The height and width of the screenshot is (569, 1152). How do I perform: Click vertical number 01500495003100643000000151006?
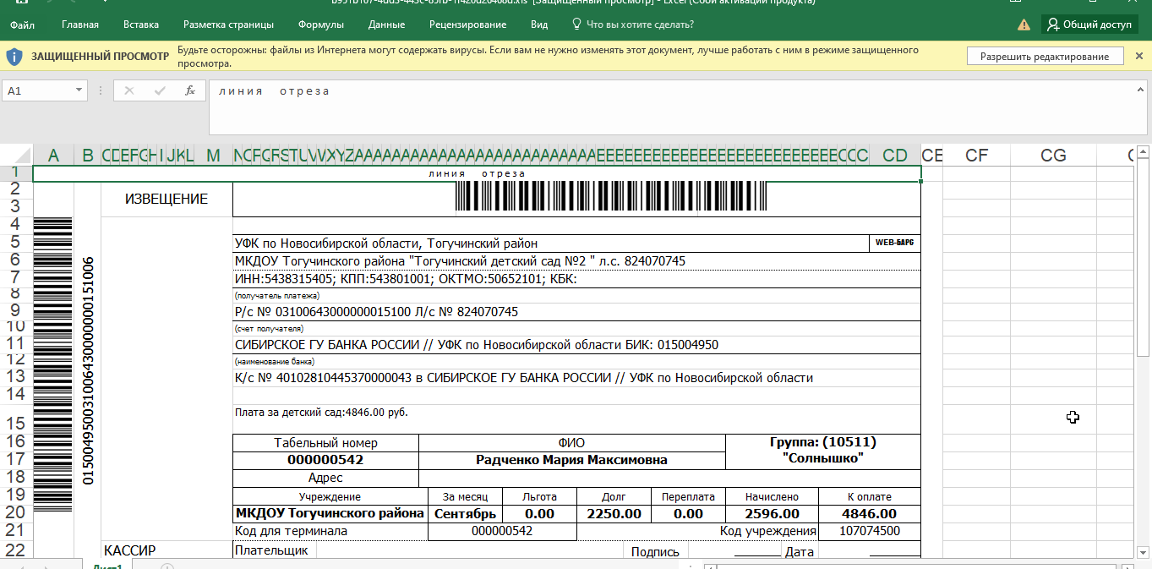click(x=88, y=370)
